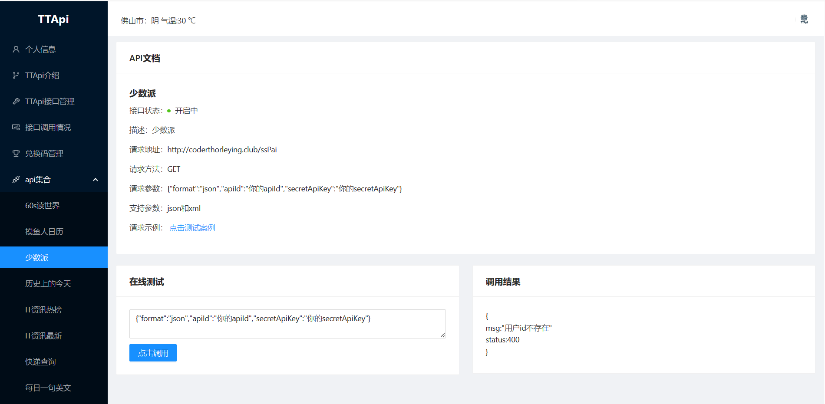The image size is (825, 404).
Task: Click the 调用结果 panel title
Action: (x=503, y=282)
